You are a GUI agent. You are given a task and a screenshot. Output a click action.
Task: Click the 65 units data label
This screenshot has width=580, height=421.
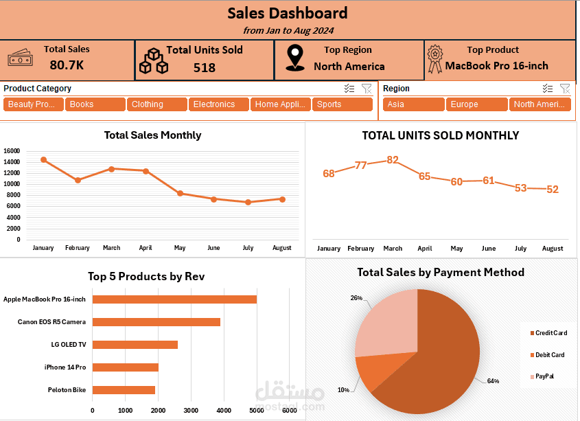(425, 177)
